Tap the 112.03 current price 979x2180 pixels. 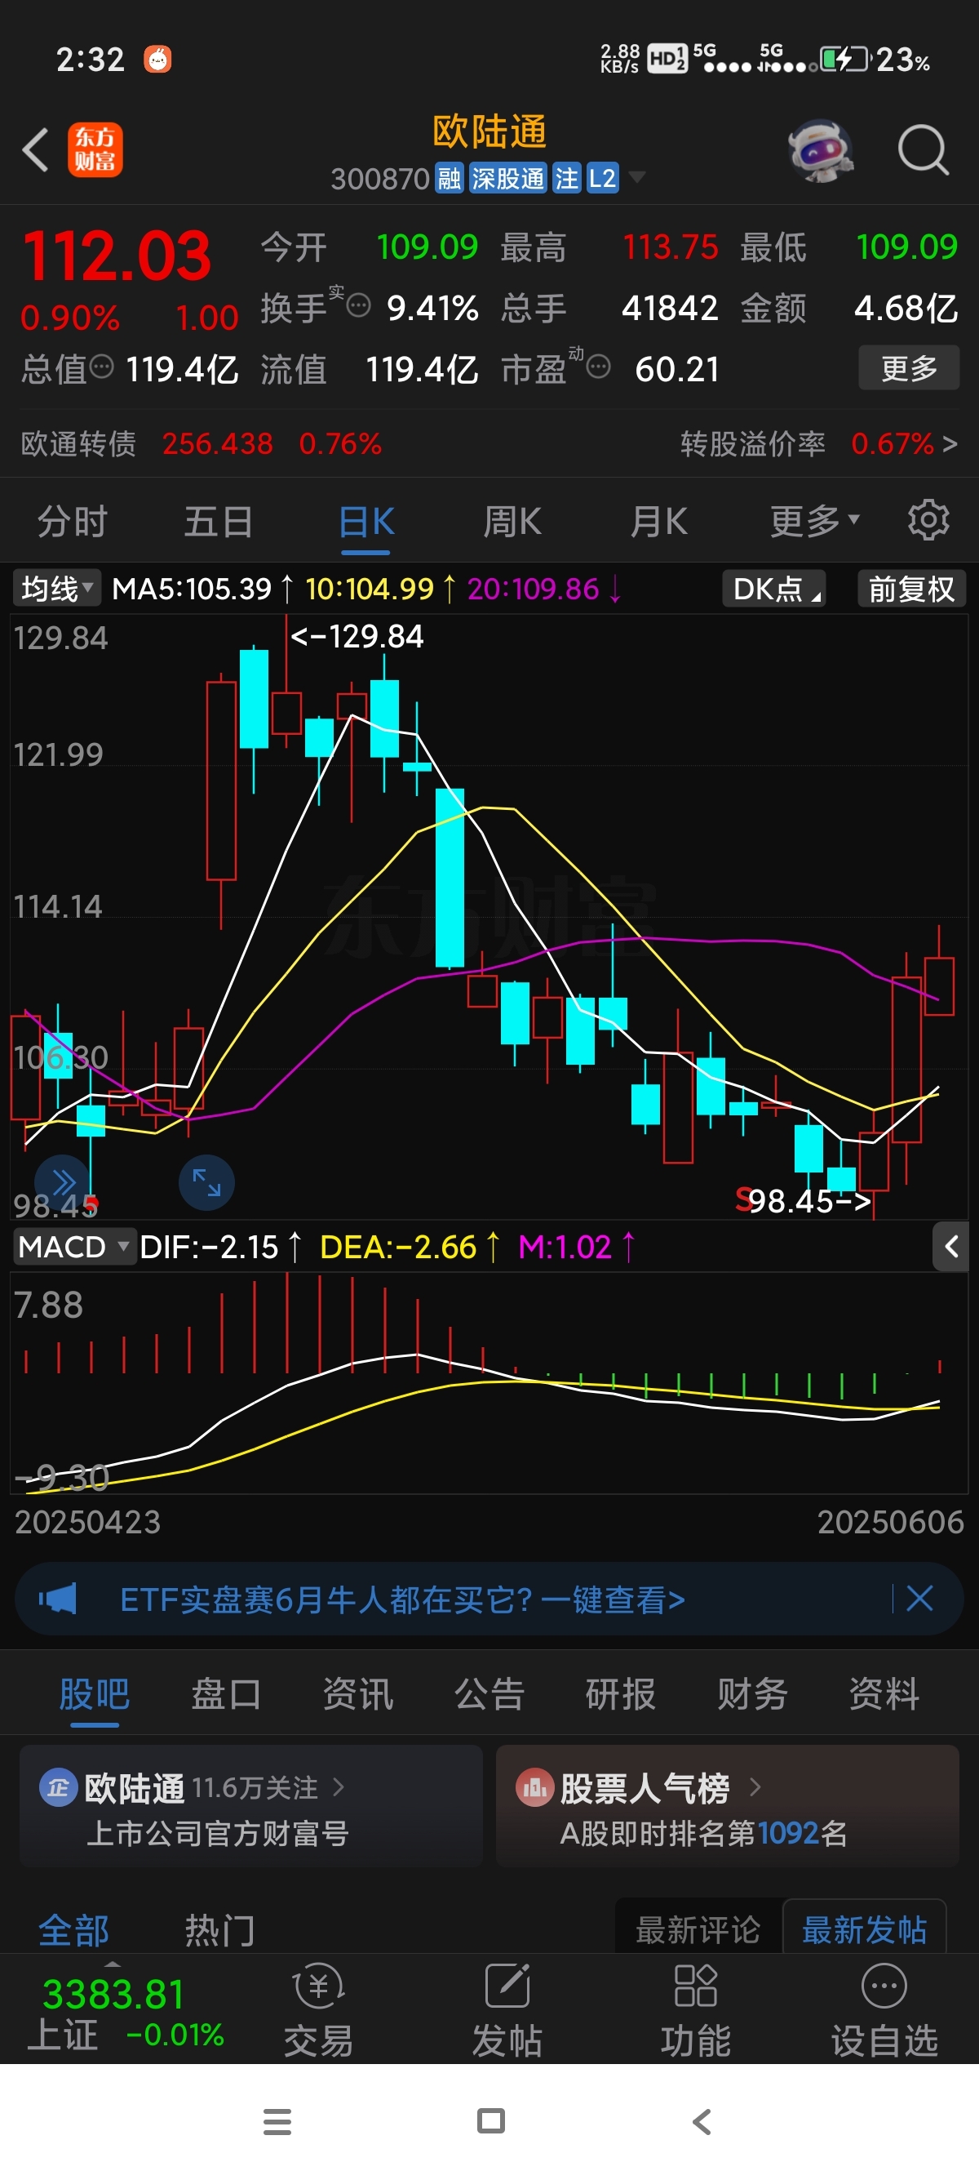pyautogui.click(x=117, y=256)
